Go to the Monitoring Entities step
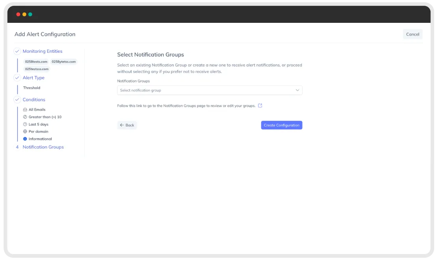 [x=43, y=51]
